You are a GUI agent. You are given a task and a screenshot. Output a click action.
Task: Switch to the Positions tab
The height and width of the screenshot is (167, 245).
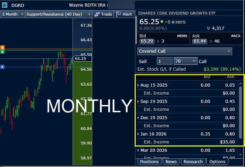click(149, 161)
